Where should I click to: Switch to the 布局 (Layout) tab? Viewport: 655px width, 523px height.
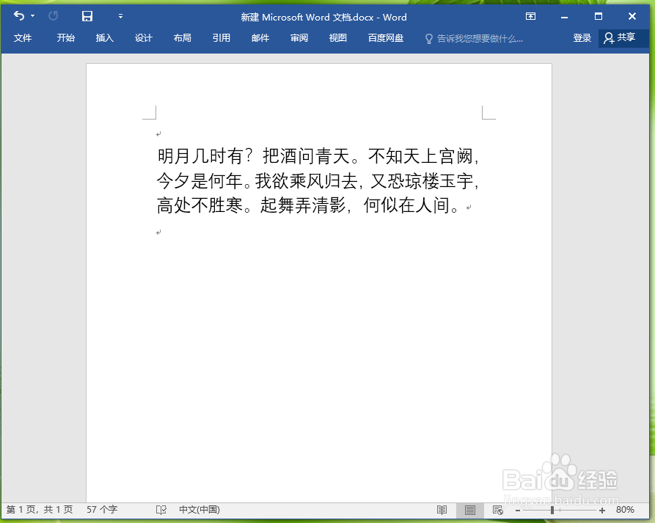pos(182,38)
